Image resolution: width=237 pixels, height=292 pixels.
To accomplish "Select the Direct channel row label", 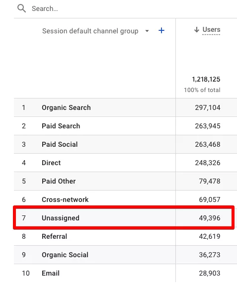I will tap(51, 163).
